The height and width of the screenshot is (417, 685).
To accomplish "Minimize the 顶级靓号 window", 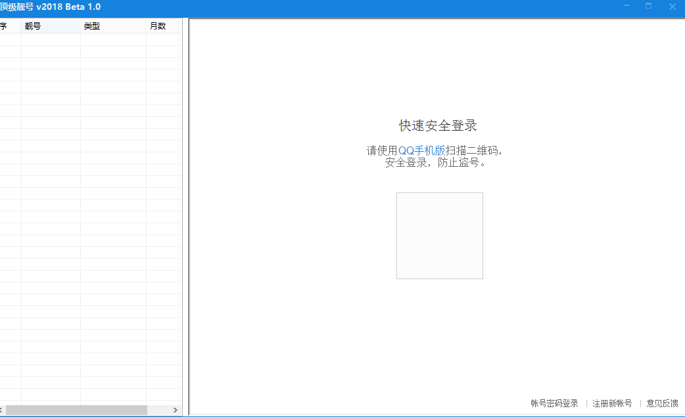I will pyautogui.click(x=626, y=7).
